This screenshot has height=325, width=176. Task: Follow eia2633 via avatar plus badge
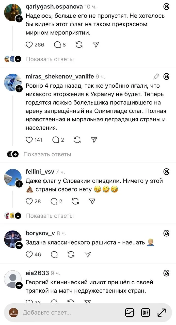tap(19, 286)
